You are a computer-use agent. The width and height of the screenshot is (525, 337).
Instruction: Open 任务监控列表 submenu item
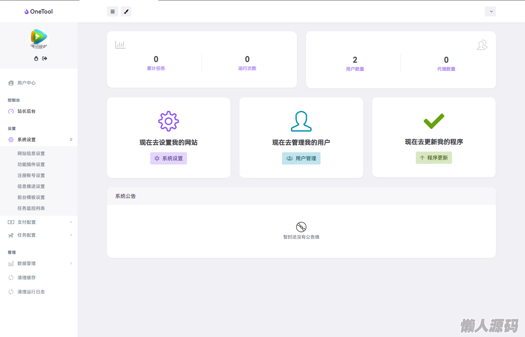(31, 208)
